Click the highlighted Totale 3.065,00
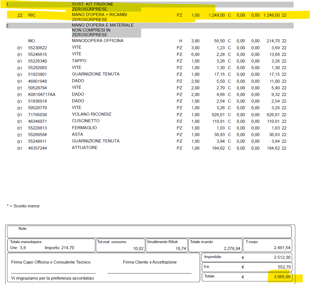The image size is (310, 284). point(282,277)
